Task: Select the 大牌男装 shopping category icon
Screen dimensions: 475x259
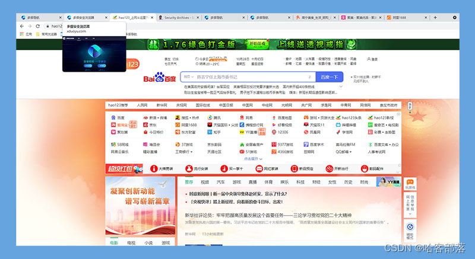Action: tap(154, 169)
